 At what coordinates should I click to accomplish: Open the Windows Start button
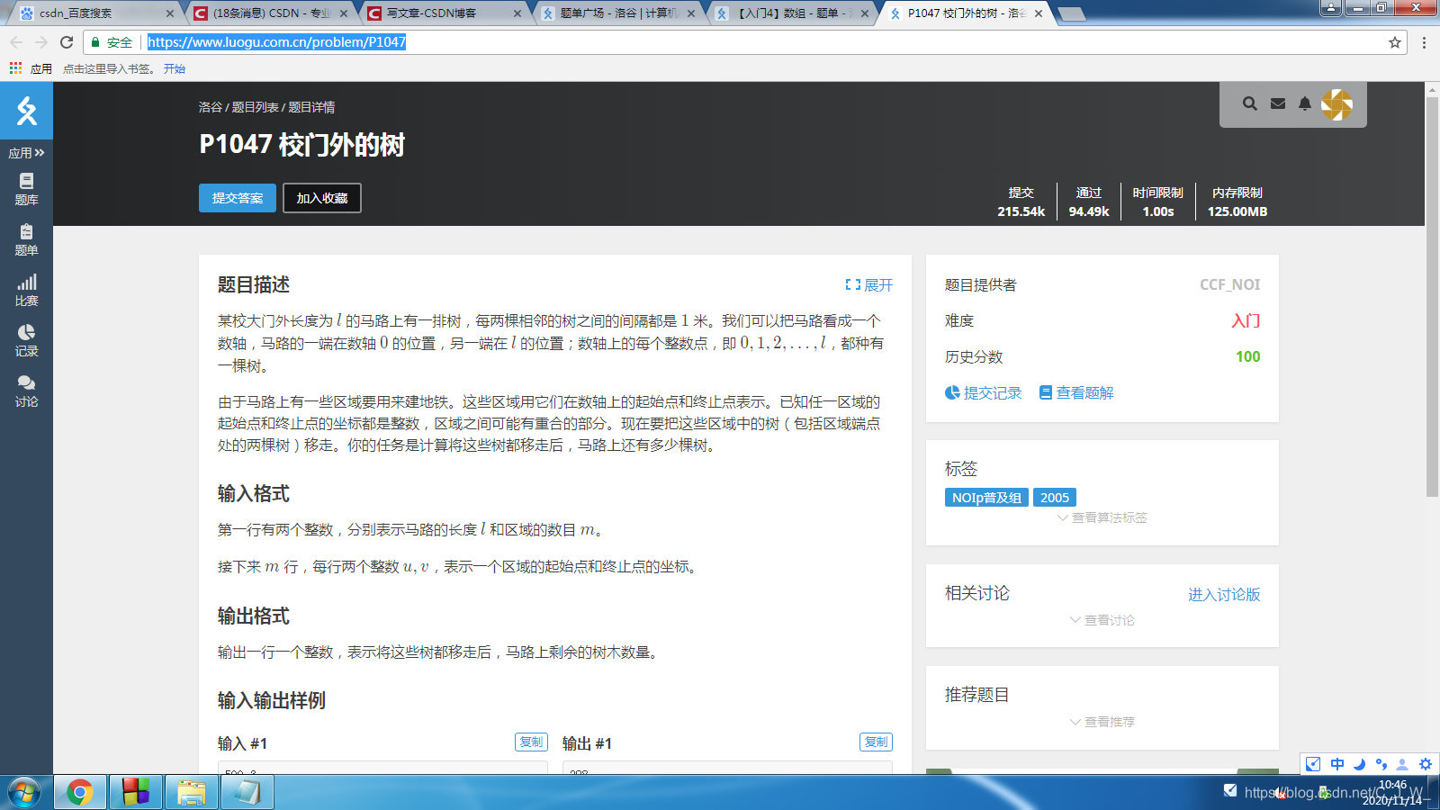[x=23, y=793]
